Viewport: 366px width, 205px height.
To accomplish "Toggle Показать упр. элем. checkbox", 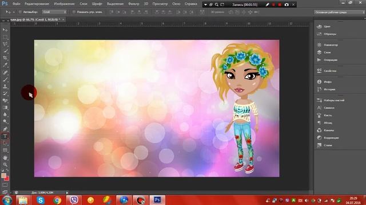I will pyautogui.click(x=74, y=12).
